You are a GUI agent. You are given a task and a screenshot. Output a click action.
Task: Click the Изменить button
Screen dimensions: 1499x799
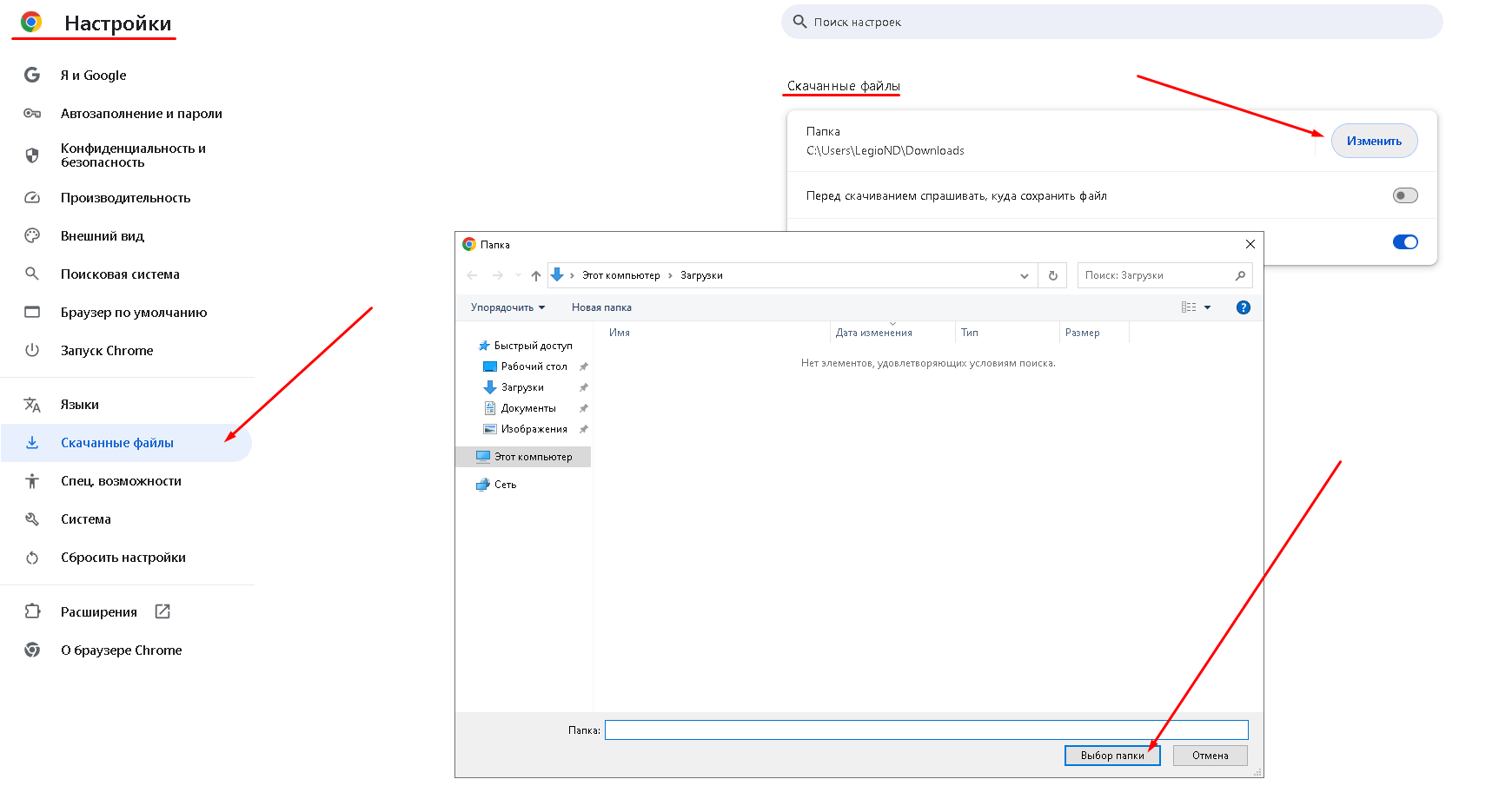tap(1374, 141)
